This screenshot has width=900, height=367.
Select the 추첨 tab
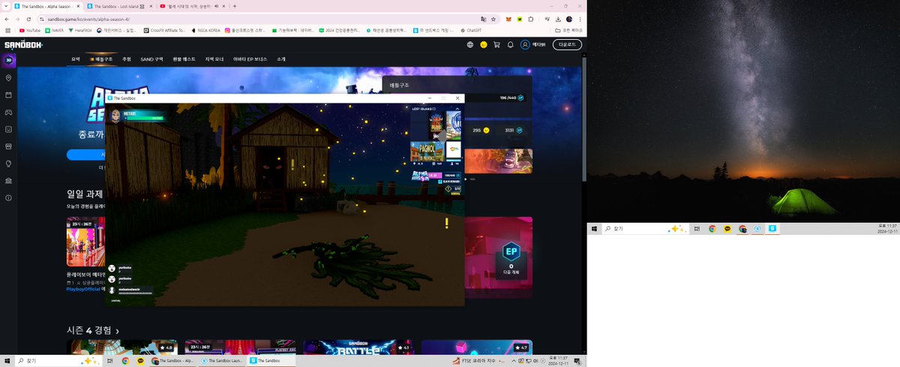click(127, 59)
